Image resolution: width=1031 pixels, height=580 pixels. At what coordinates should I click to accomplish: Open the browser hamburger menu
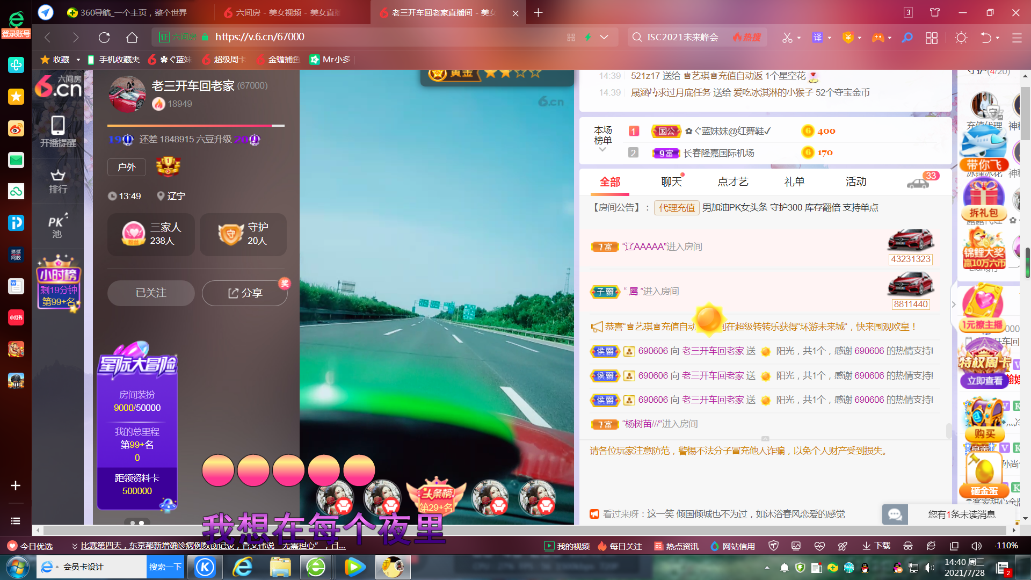coord(1017,38)
